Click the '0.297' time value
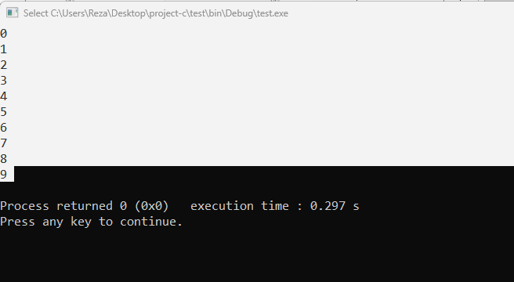This screenshot has width=514, height=282. [328, 206]
